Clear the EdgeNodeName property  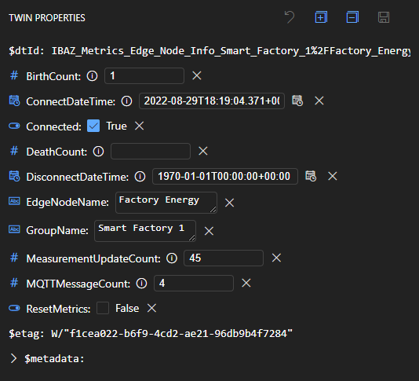pos(229,203)
